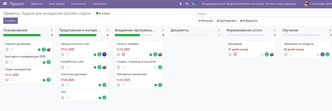
Task: Click the Документы column header
Action: point(179,30)
